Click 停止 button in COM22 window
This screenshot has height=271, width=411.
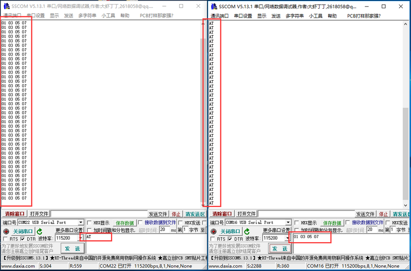176,214
